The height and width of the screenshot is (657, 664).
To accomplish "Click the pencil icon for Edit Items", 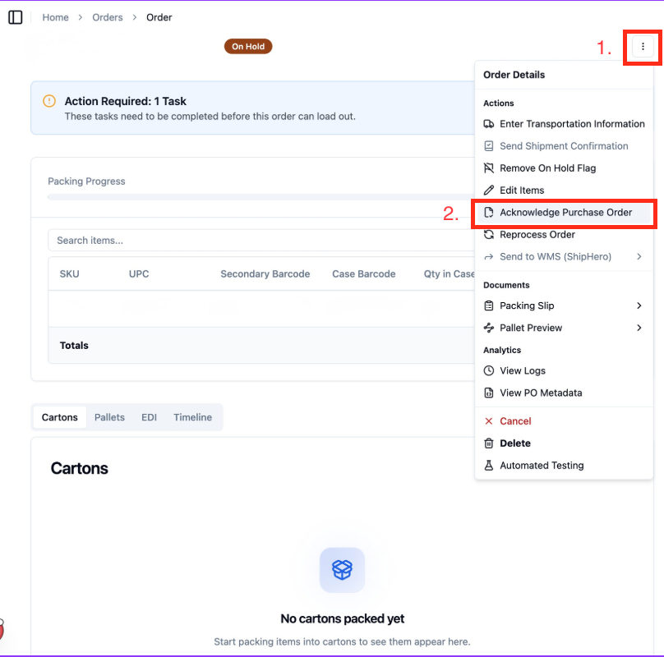I will pos(489,190).
